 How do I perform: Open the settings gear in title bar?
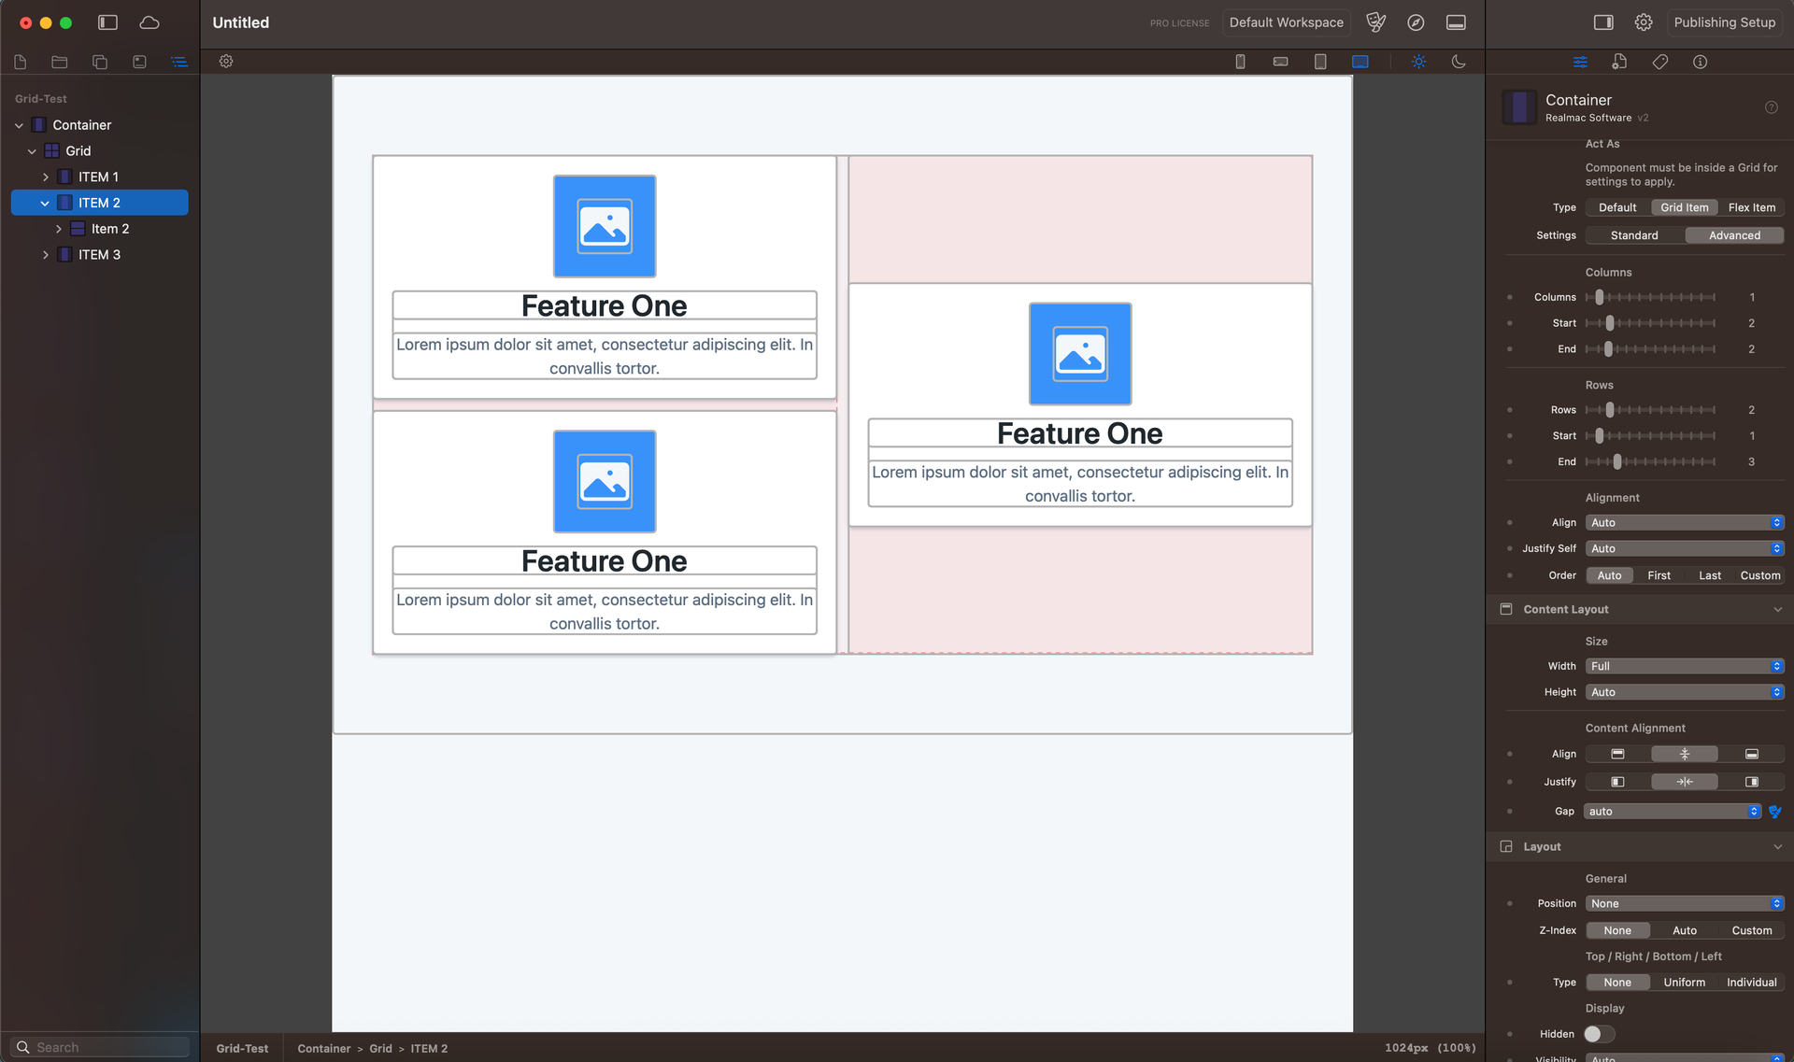tap(1644, 22)
